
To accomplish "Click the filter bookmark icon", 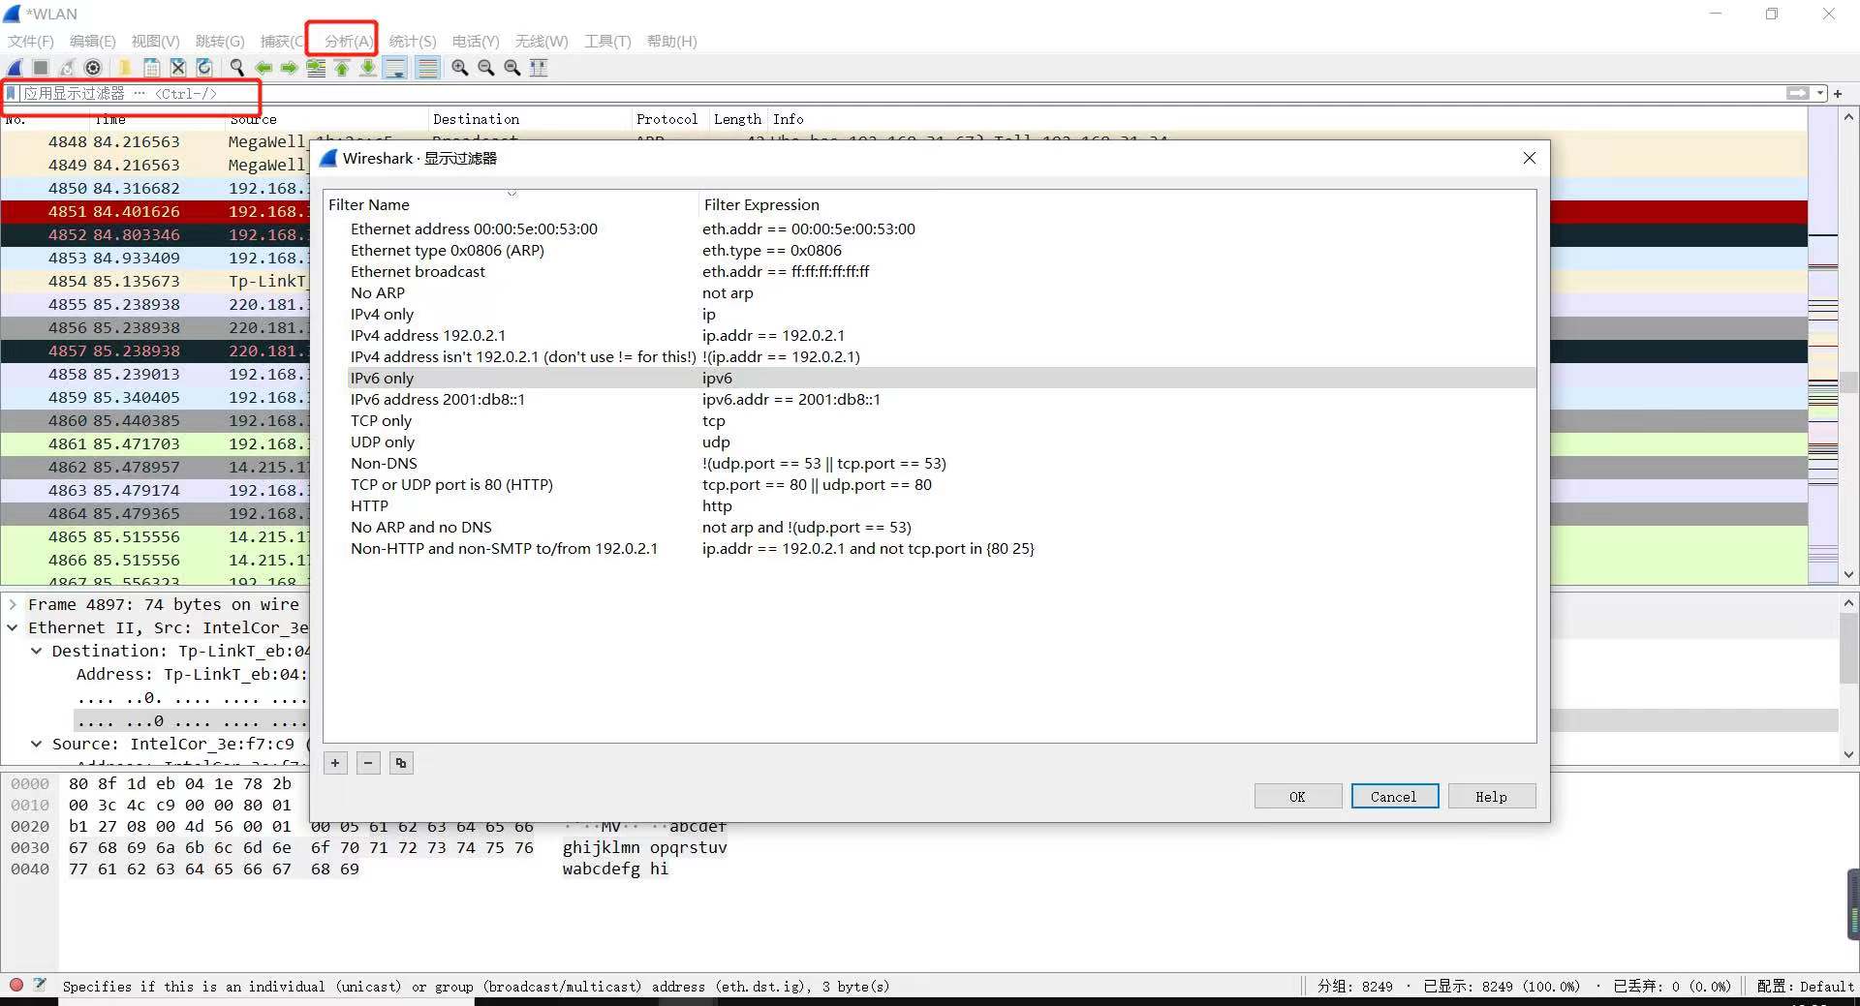I will pos(12,94).
